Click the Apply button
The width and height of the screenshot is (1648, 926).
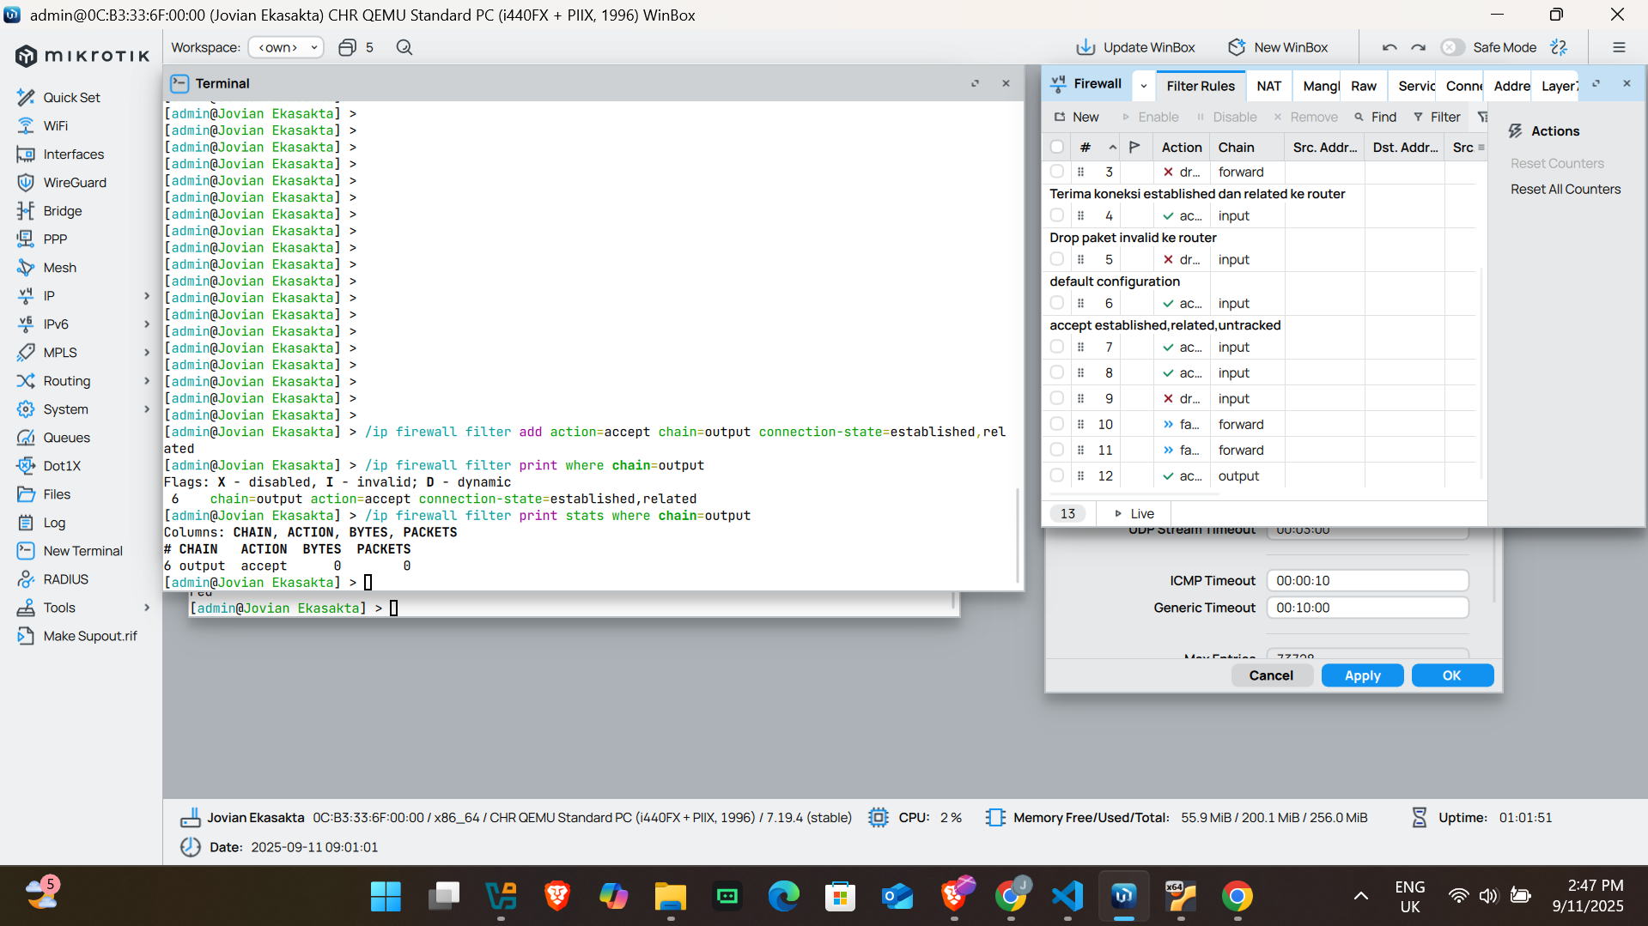[x=1362, y=675]
